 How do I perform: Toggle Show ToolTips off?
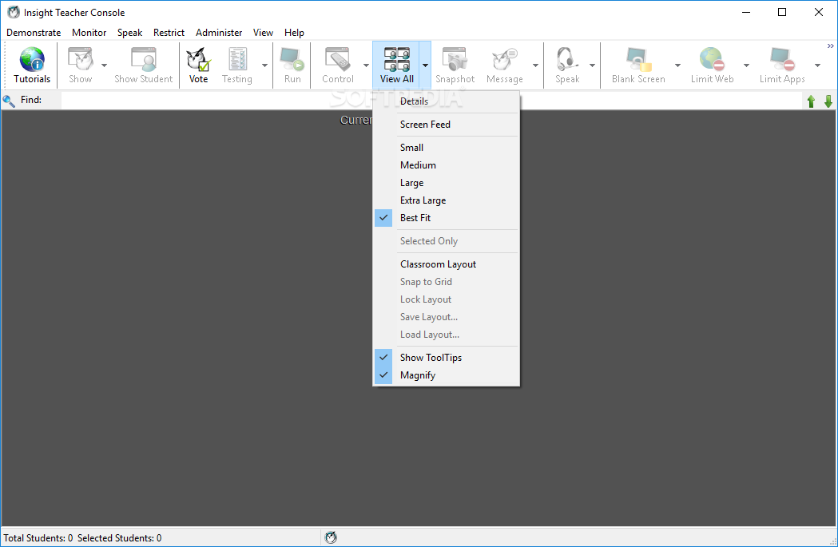click(x=447, y=358)
